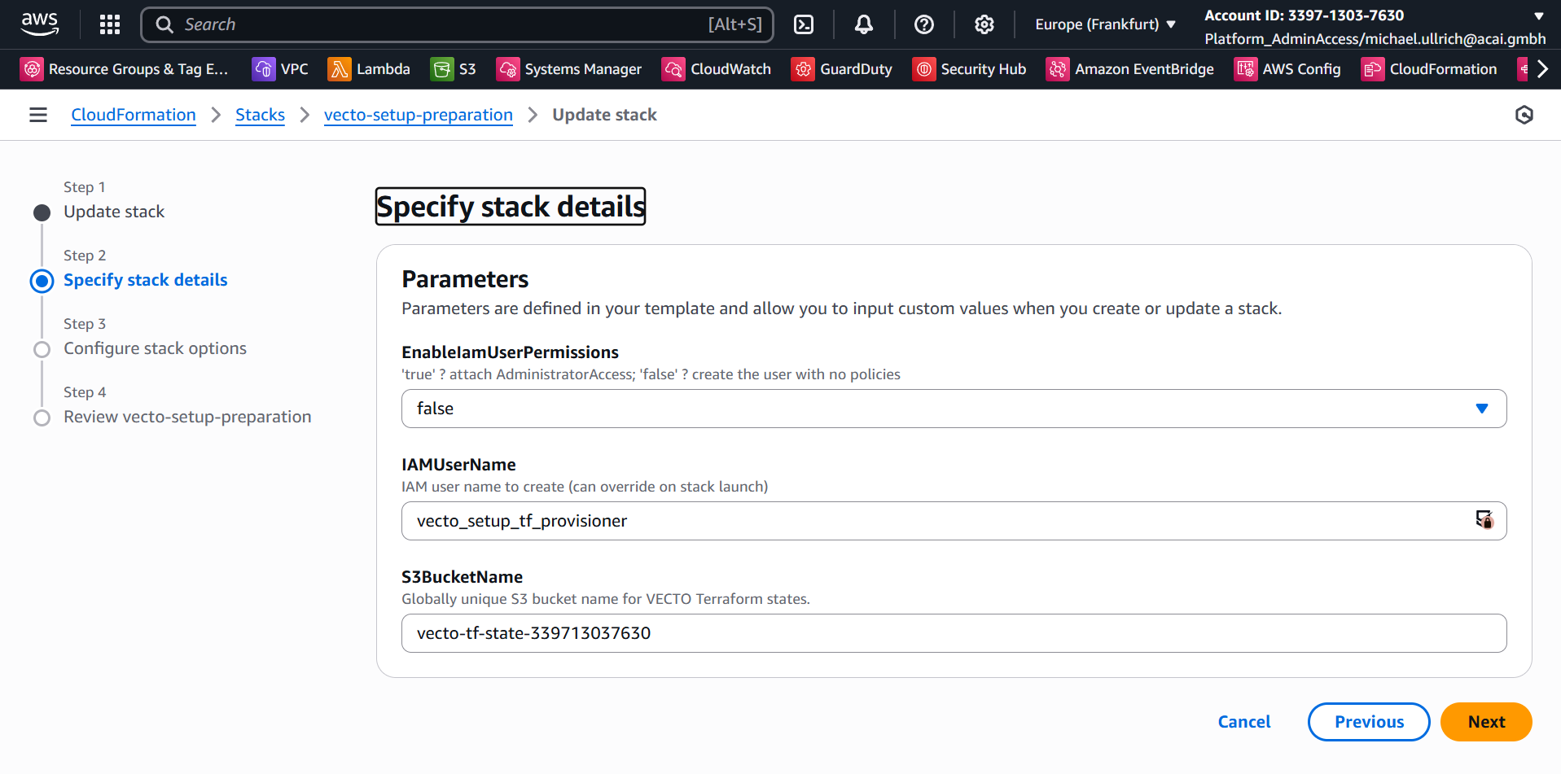Focus the top Search bar
The width and height of the screenshot is (1561, 774).
[x=457, y=24]
